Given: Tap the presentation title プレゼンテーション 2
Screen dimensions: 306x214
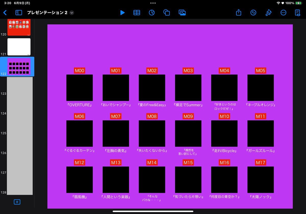Looking at the screenshot, I should tap(47, 13).
